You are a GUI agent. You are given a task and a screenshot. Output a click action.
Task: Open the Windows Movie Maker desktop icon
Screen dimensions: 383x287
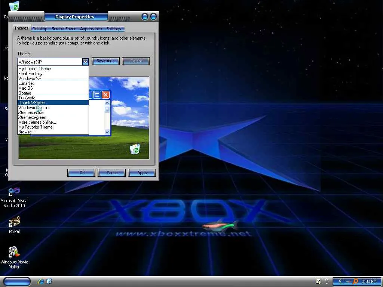[x=14, y=257]
